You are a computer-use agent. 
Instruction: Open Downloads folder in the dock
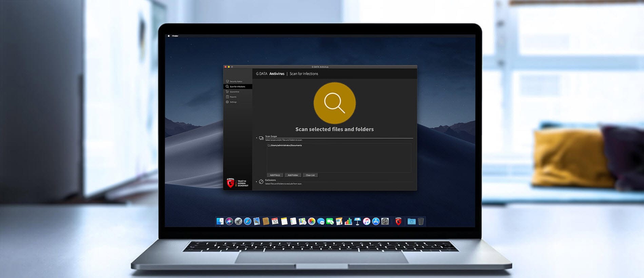[x=411, y=221]
